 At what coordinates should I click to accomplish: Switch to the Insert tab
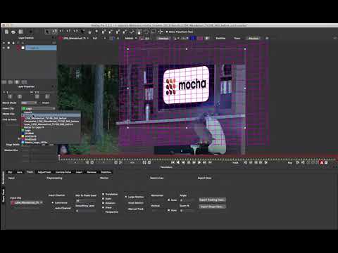[79, 172]
